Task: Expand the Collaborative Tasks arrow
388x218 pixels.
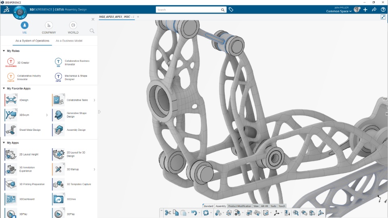Action: click(94, 100)
